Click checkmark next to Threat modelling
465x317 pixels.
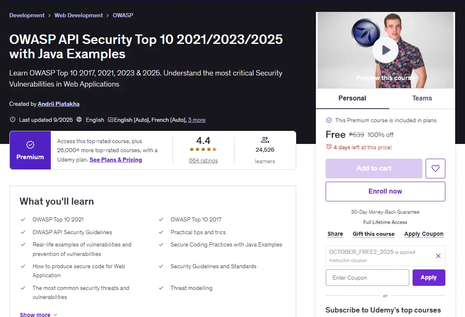click(x=161, y=288)
